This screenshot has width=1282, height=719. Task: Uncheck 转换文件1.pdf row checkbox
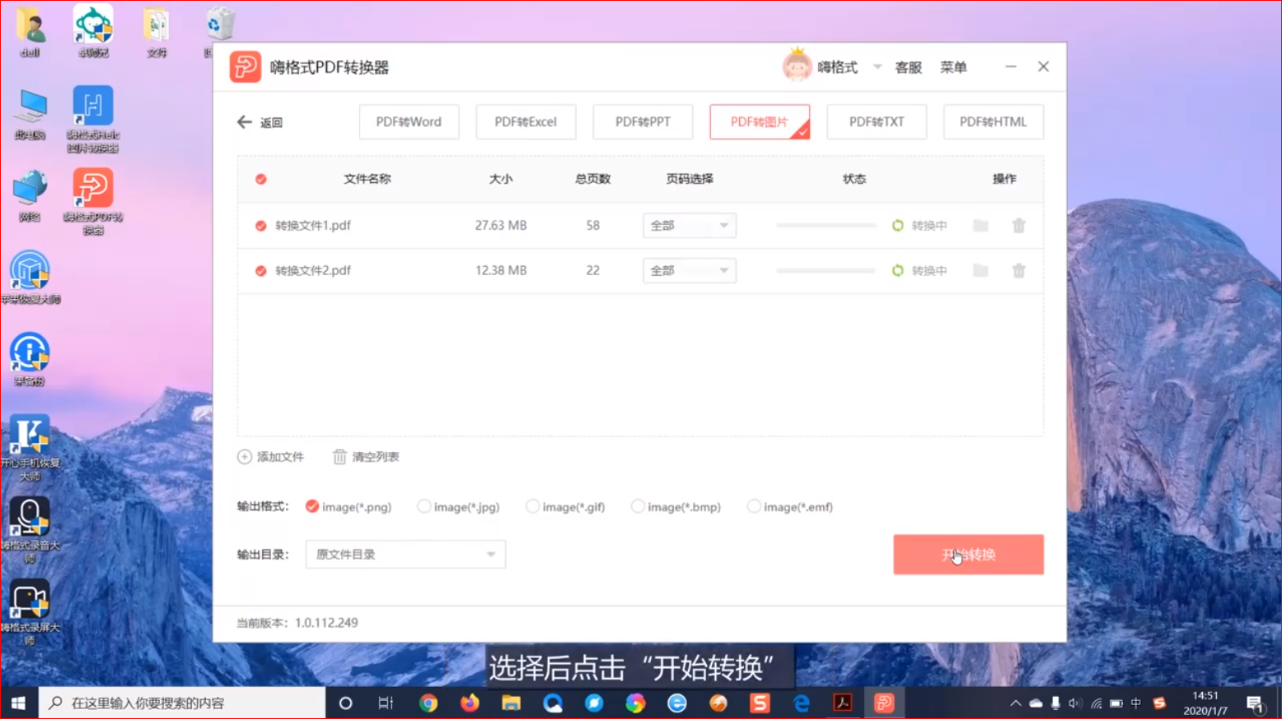(260, 226)
